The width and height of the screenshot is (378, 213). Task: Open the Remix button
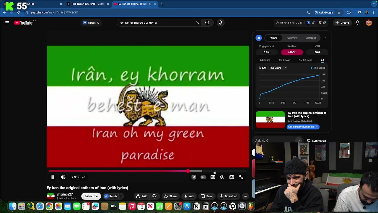click(111, 196)
